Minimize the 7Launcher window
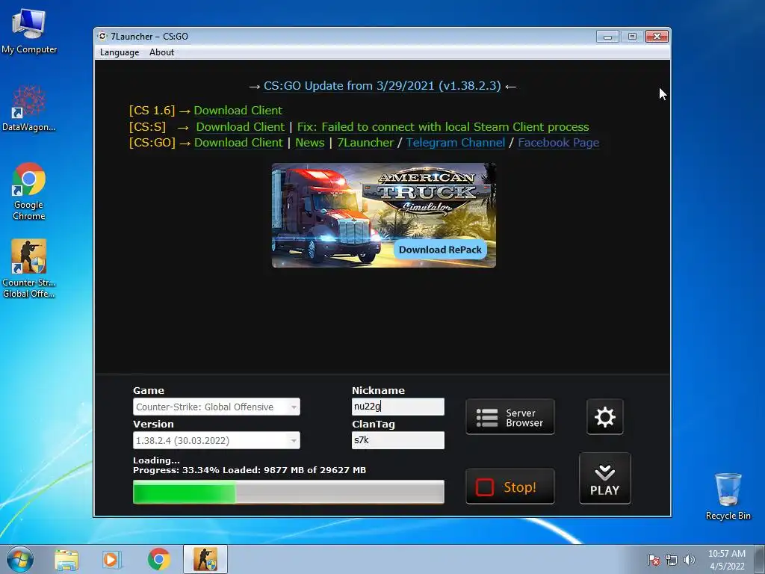Viewport: 765px width, 574px height. pyautogui.click(x=607, y=37)
